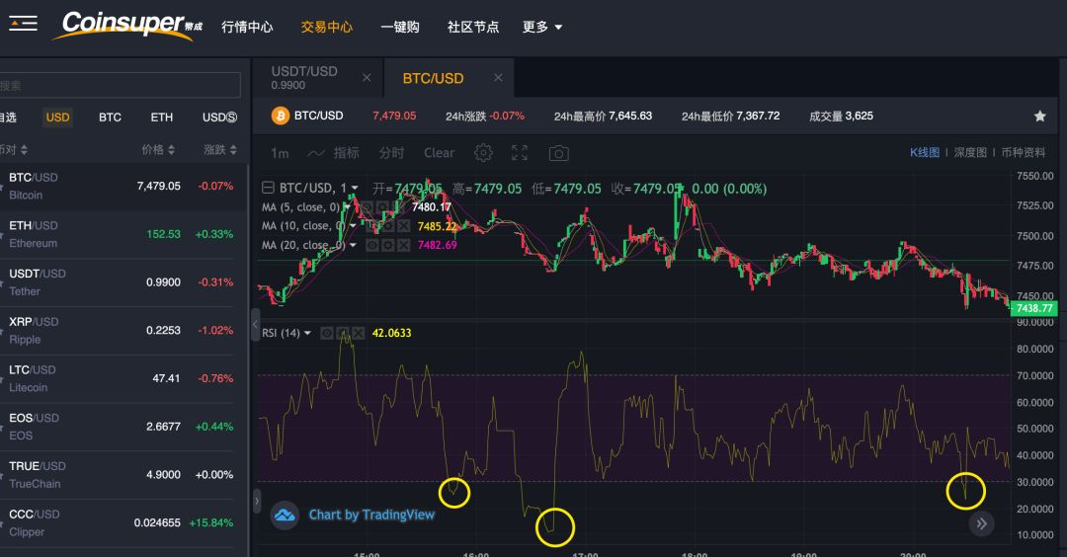Expand the 更多 dropdown menu

pos(542,28)
